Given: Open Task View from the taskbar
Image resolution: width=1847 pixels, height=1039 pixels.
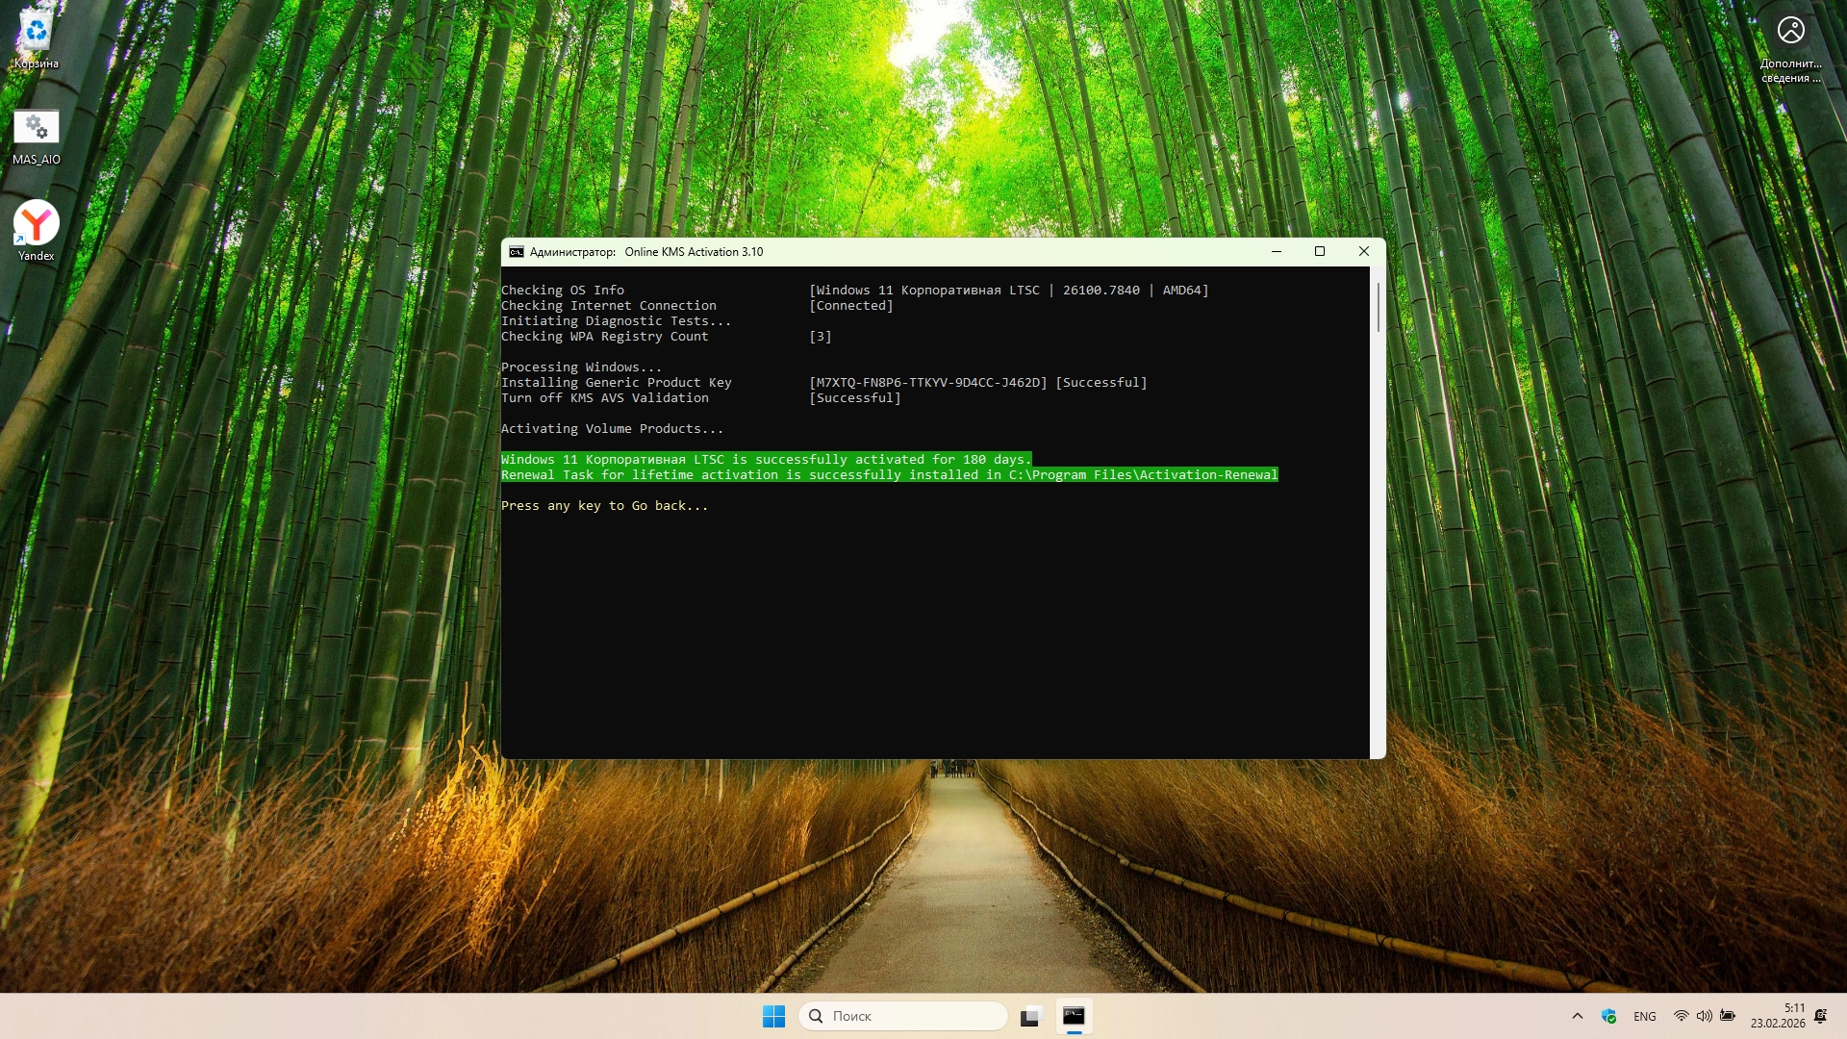Looking at the screenshot, I should coord(1031,1016).
